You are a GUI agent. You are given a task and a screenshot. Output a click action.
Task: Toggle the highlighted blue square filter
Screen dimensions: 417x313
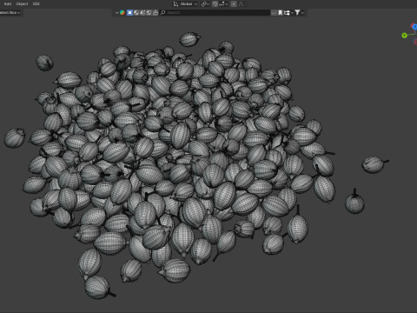pos(129,12)
